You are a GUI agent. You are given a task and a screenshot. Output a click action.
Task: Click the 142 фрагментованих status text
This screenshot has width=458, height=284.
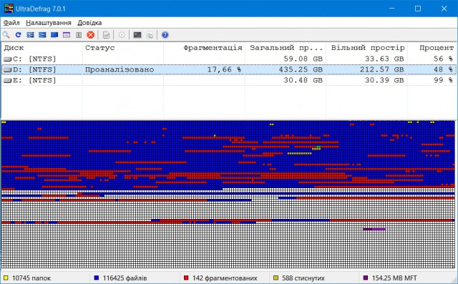click(x=225, y=278)
